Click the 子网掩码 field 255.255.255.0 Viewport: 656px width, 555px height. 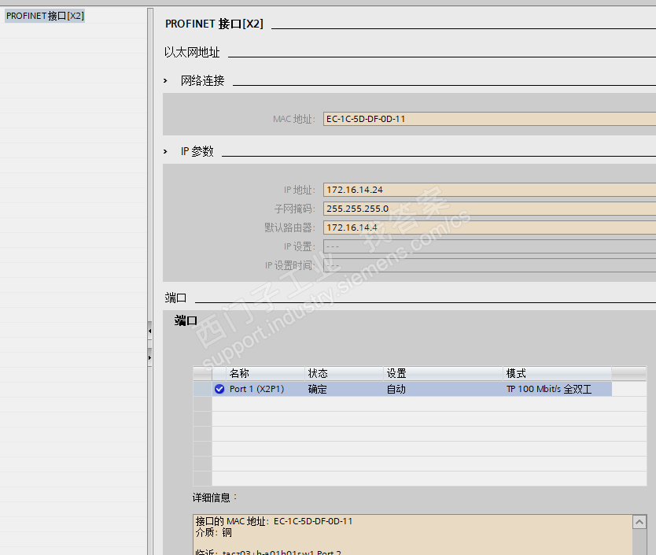click(489, 209)
